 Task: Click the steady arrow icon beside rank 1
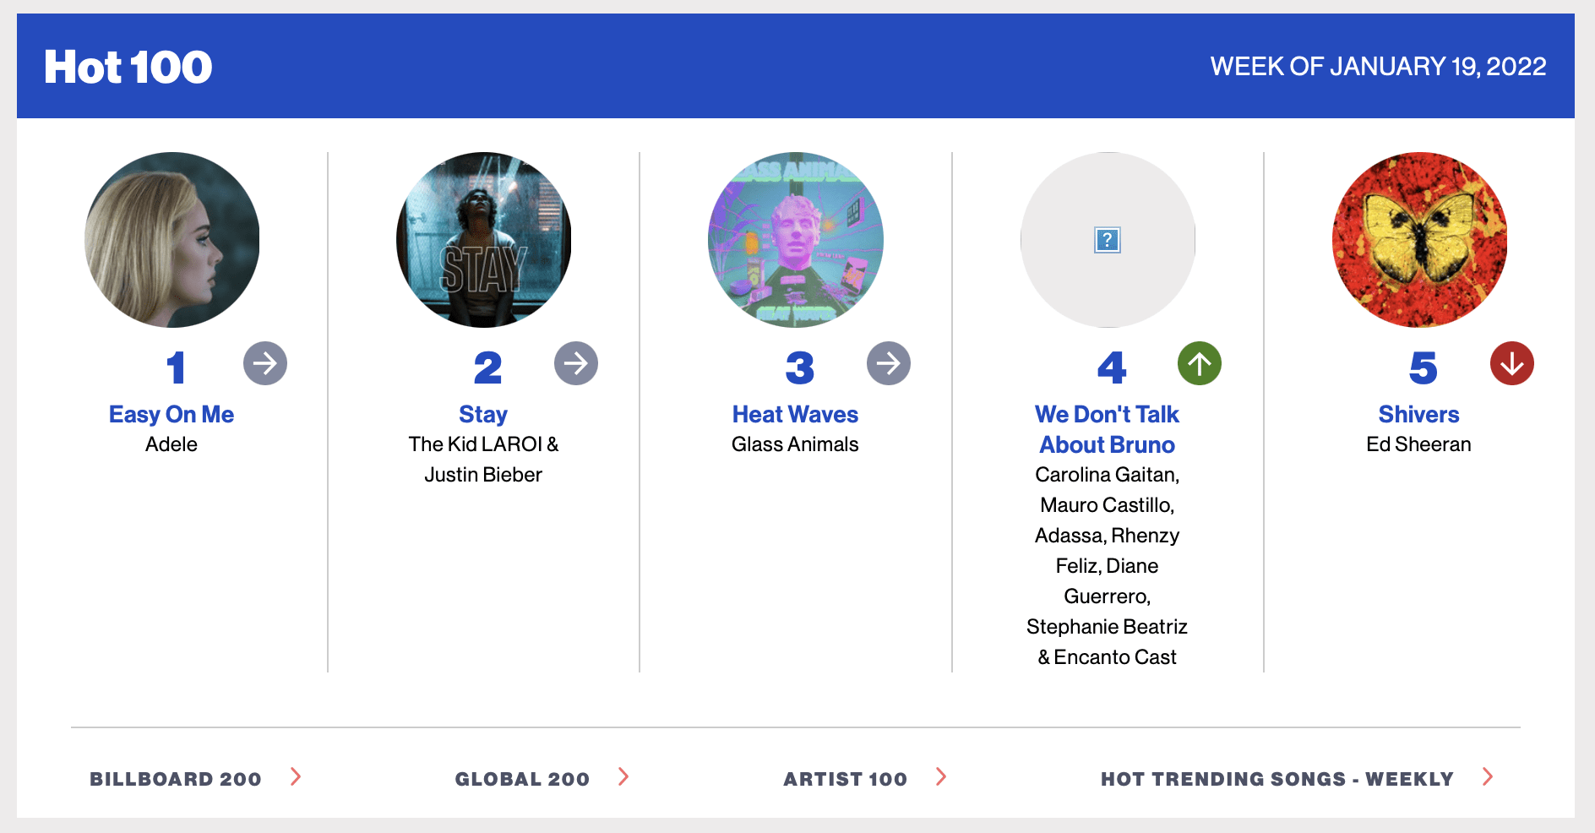(265, 363)
